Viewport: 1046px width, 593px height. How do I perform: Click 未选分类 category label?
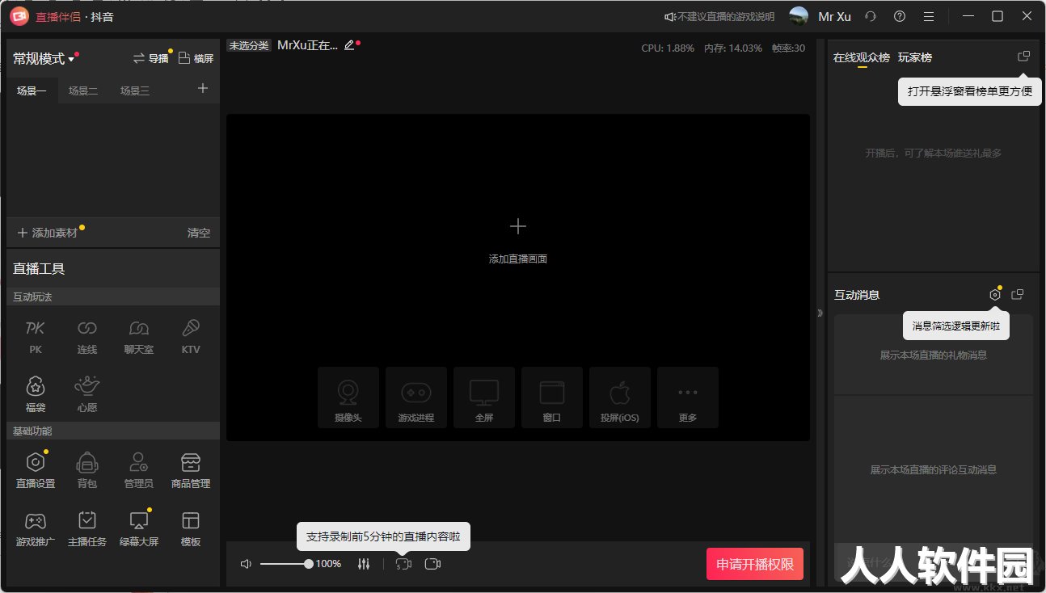point(248,46)
